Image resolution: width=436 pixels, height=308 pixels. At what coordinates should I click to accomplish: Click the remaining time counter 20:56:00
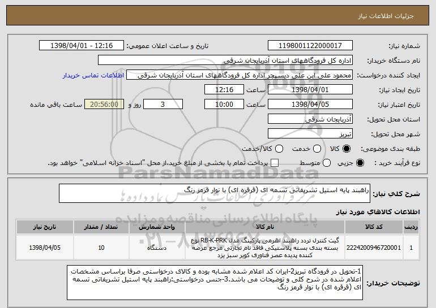pyautogui.click(x=104, y=105)
